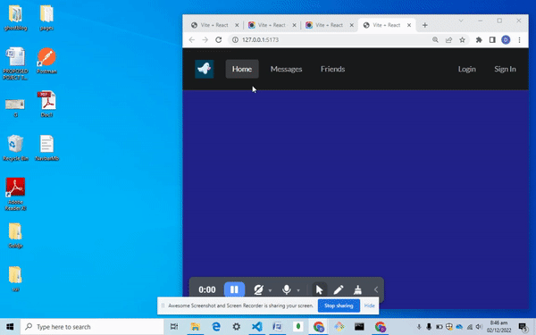This screenshot has height=335, width=536.
Task: Open a new Chrome tab with plus button
Action: click(x=424, y=25)
